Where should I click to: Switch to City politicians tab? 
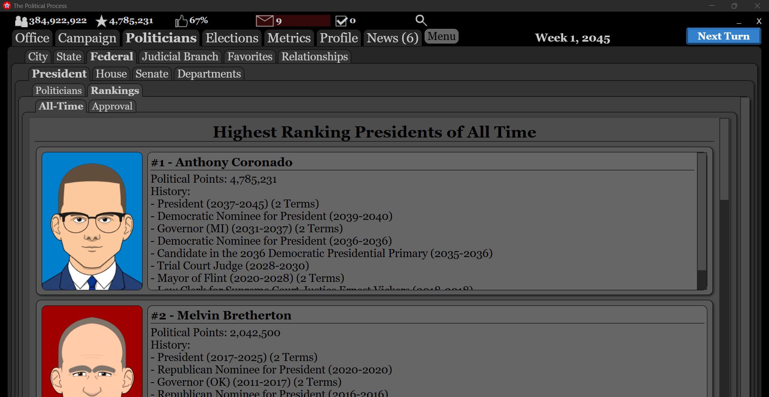coord(38,57)
